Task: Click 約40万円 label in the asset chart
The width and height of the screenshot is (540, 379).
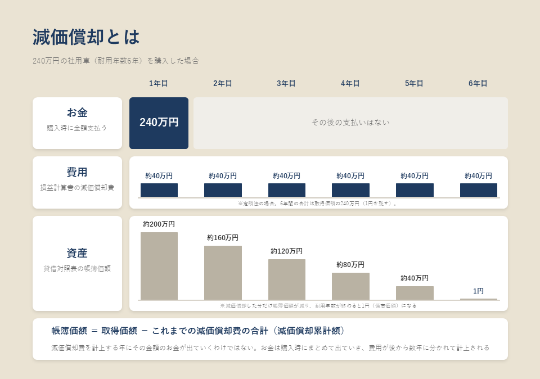Action: point(415,278)
